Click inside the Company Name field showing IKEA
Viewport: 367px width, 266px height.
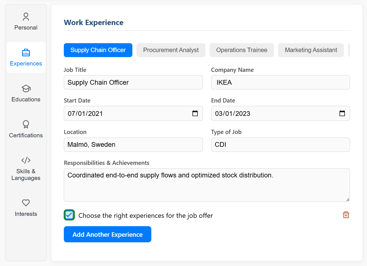point(280,82)
